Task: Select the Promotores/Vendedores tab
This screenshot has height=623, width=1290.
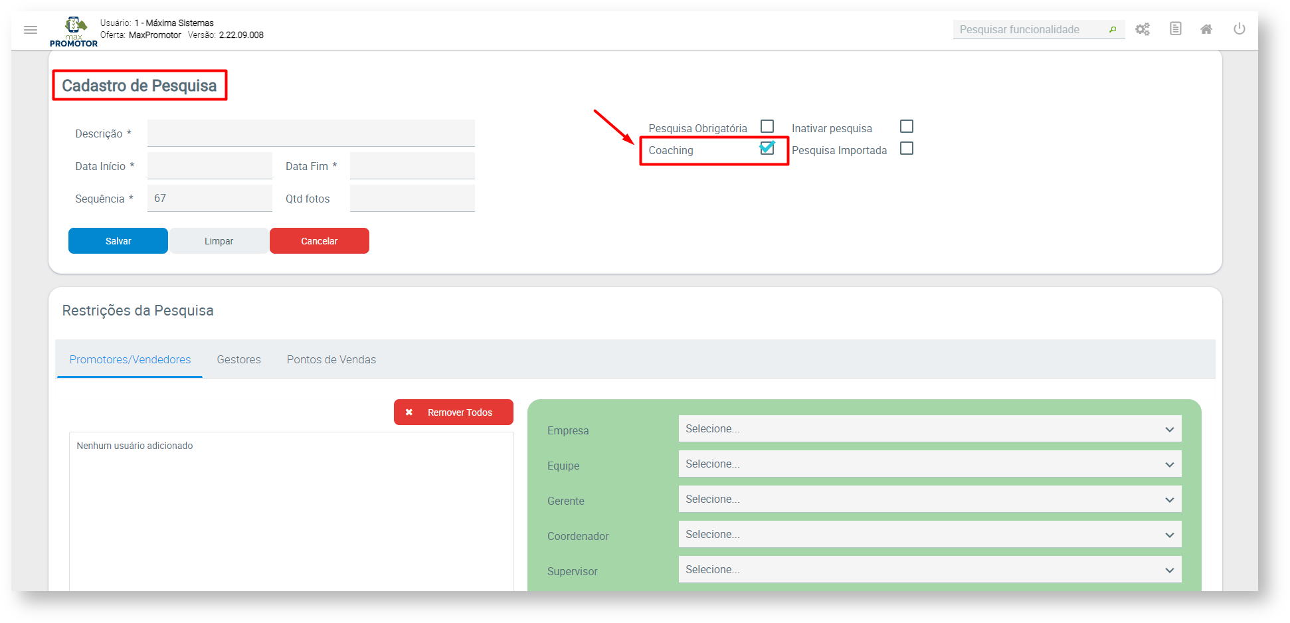Action: (130, 359)
